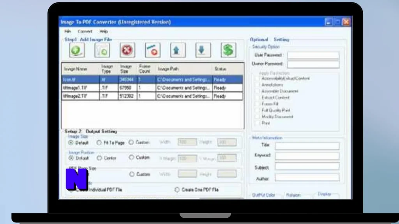Viewport: 399px width, 224px height.
Task: Click the Subject meta information field
Action: 307,166
